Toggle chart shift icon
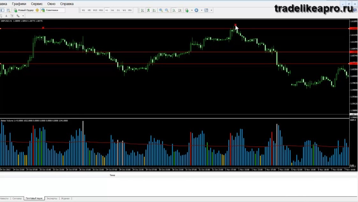This screenshot has width=358, height=202. tap(180, 10)
